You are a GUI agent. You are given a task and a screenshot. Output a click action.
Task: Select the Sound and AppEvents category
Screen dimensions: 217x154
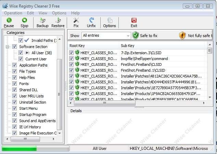tap(37, 121)
